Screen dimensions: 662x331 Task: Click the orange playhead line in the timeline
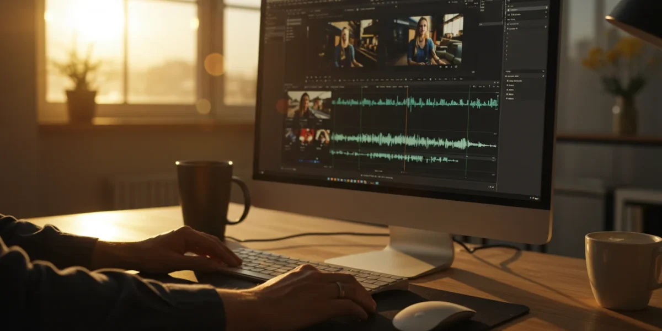point(405,132)
